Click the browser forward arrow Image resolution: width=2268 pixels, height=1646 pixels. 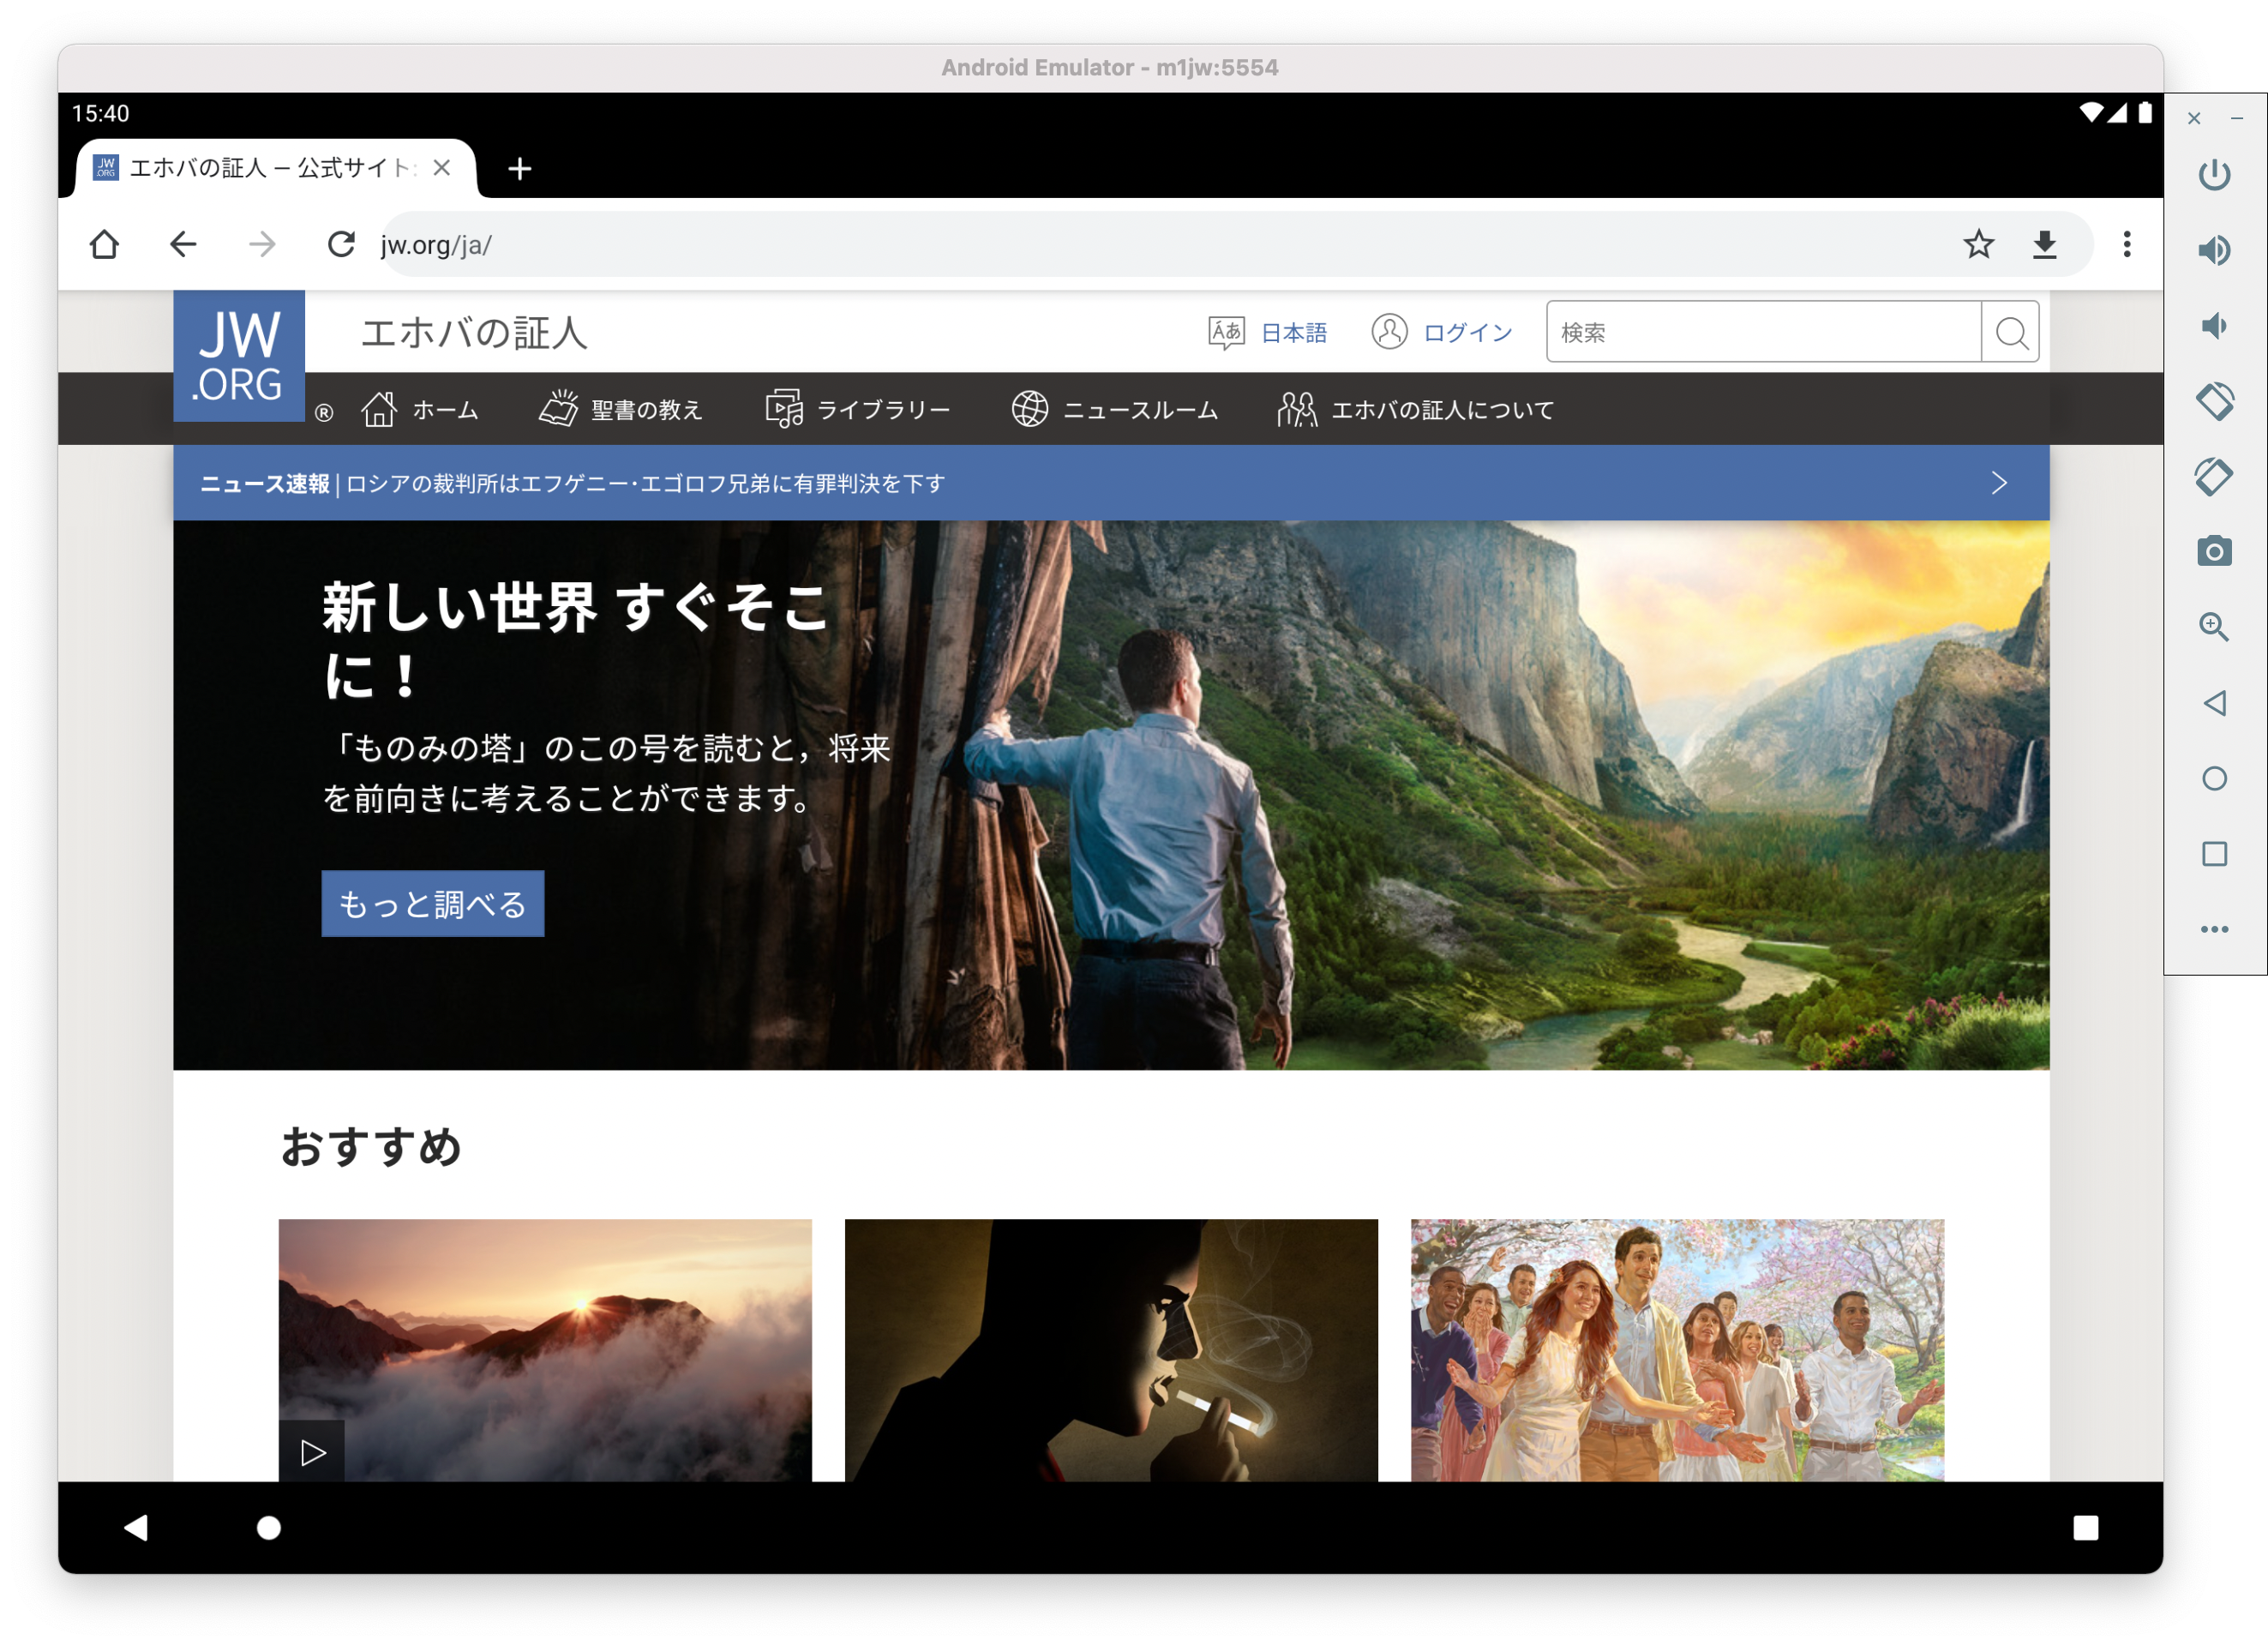click(262, 244)
